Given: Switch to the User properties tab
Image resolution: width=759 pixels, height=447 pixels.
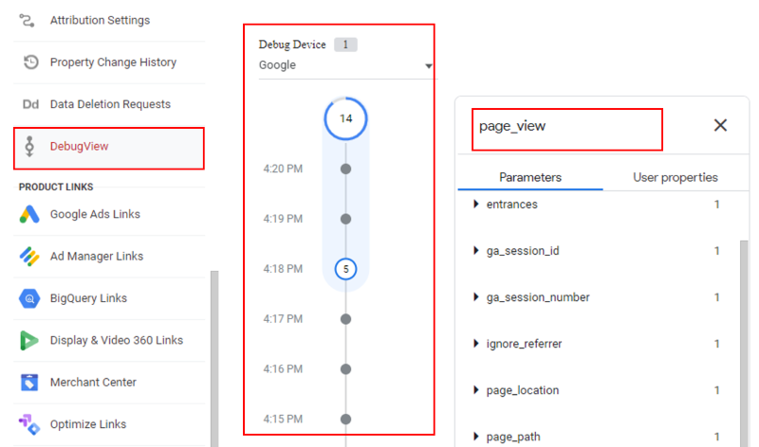Looking at the screenshot, I should tap(676, 177).
